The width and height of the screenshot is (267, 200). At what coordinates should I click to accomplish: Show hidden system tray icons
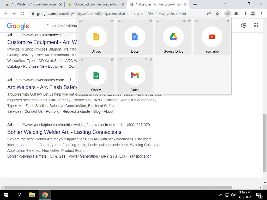point(221,195)
